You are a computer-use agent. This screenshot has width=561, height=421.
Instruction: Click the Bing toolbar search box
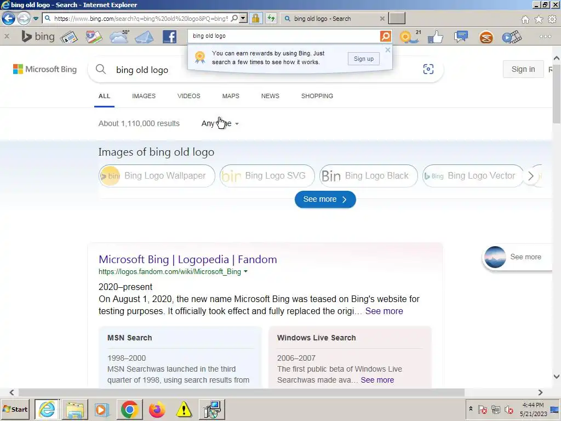pyautogui.click(x=284, y=36)
